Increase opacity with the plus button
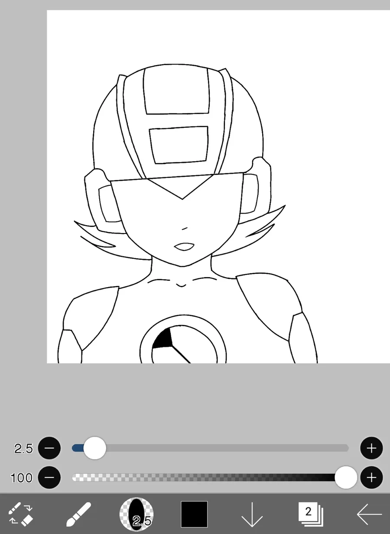390x534 pixels. point(371,477)
